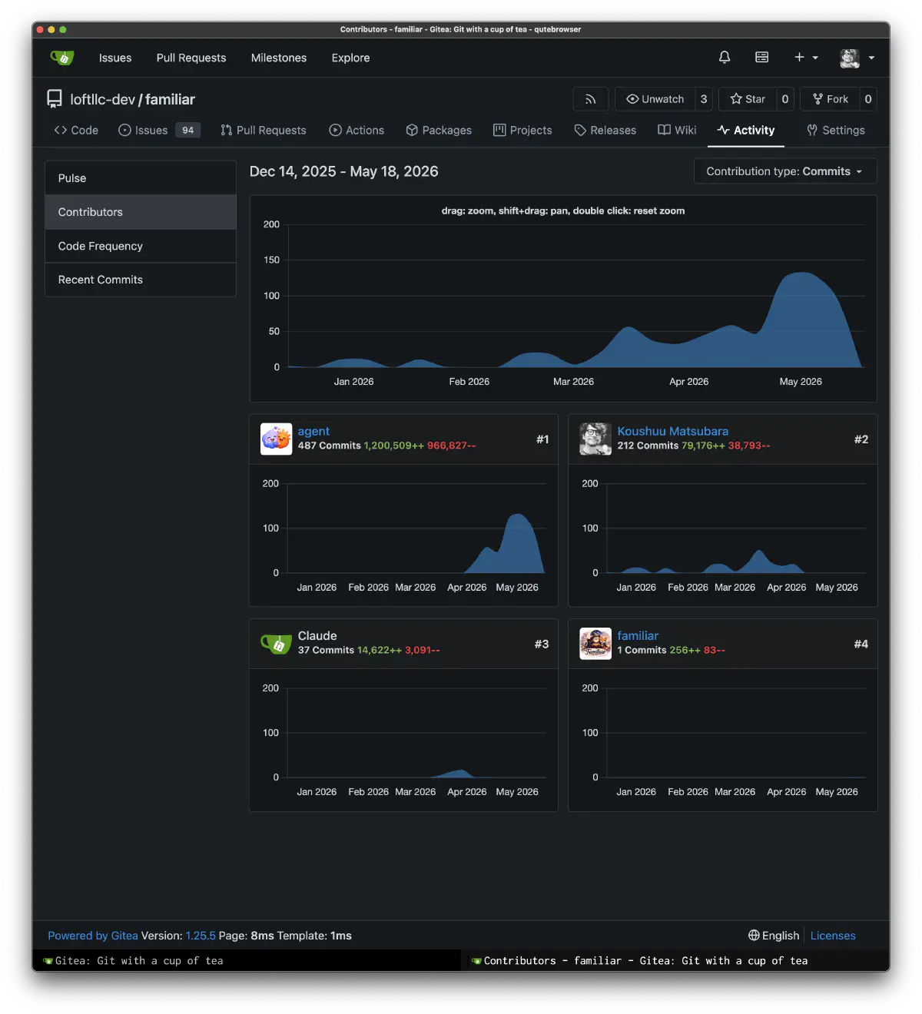
Task: Open the familiar contributor avatar
Action: tap(595, 644)
